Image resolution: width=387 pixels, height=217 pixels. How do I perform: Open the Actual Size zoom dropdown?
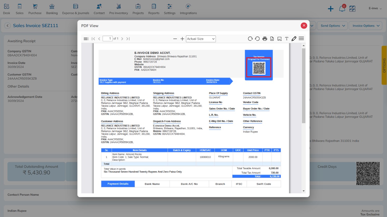point(201,39)
